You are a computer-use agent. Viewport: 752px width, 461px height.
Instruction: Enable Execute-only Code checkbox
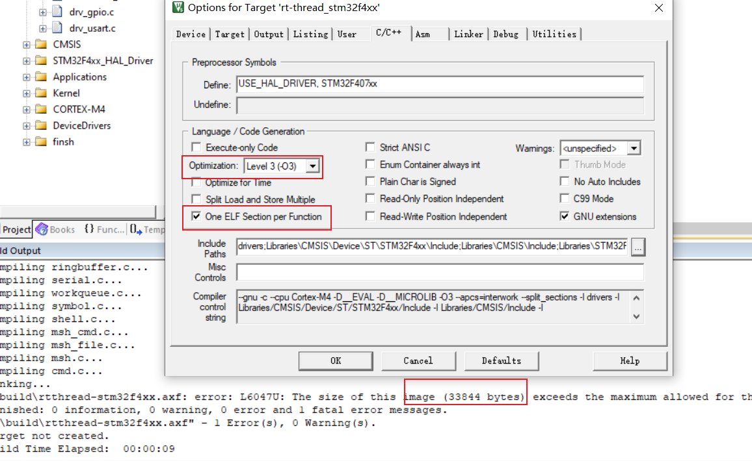196,147
